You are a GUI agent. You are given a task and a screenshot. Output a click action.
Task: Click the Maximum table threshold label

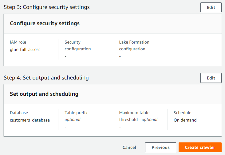(138, 116)
